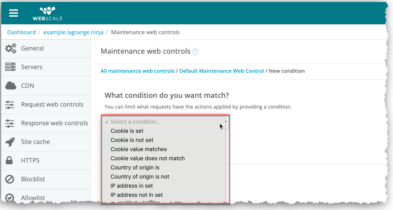Click the Blocklist ban icon

pyautogui.click(x=10, y=179)
